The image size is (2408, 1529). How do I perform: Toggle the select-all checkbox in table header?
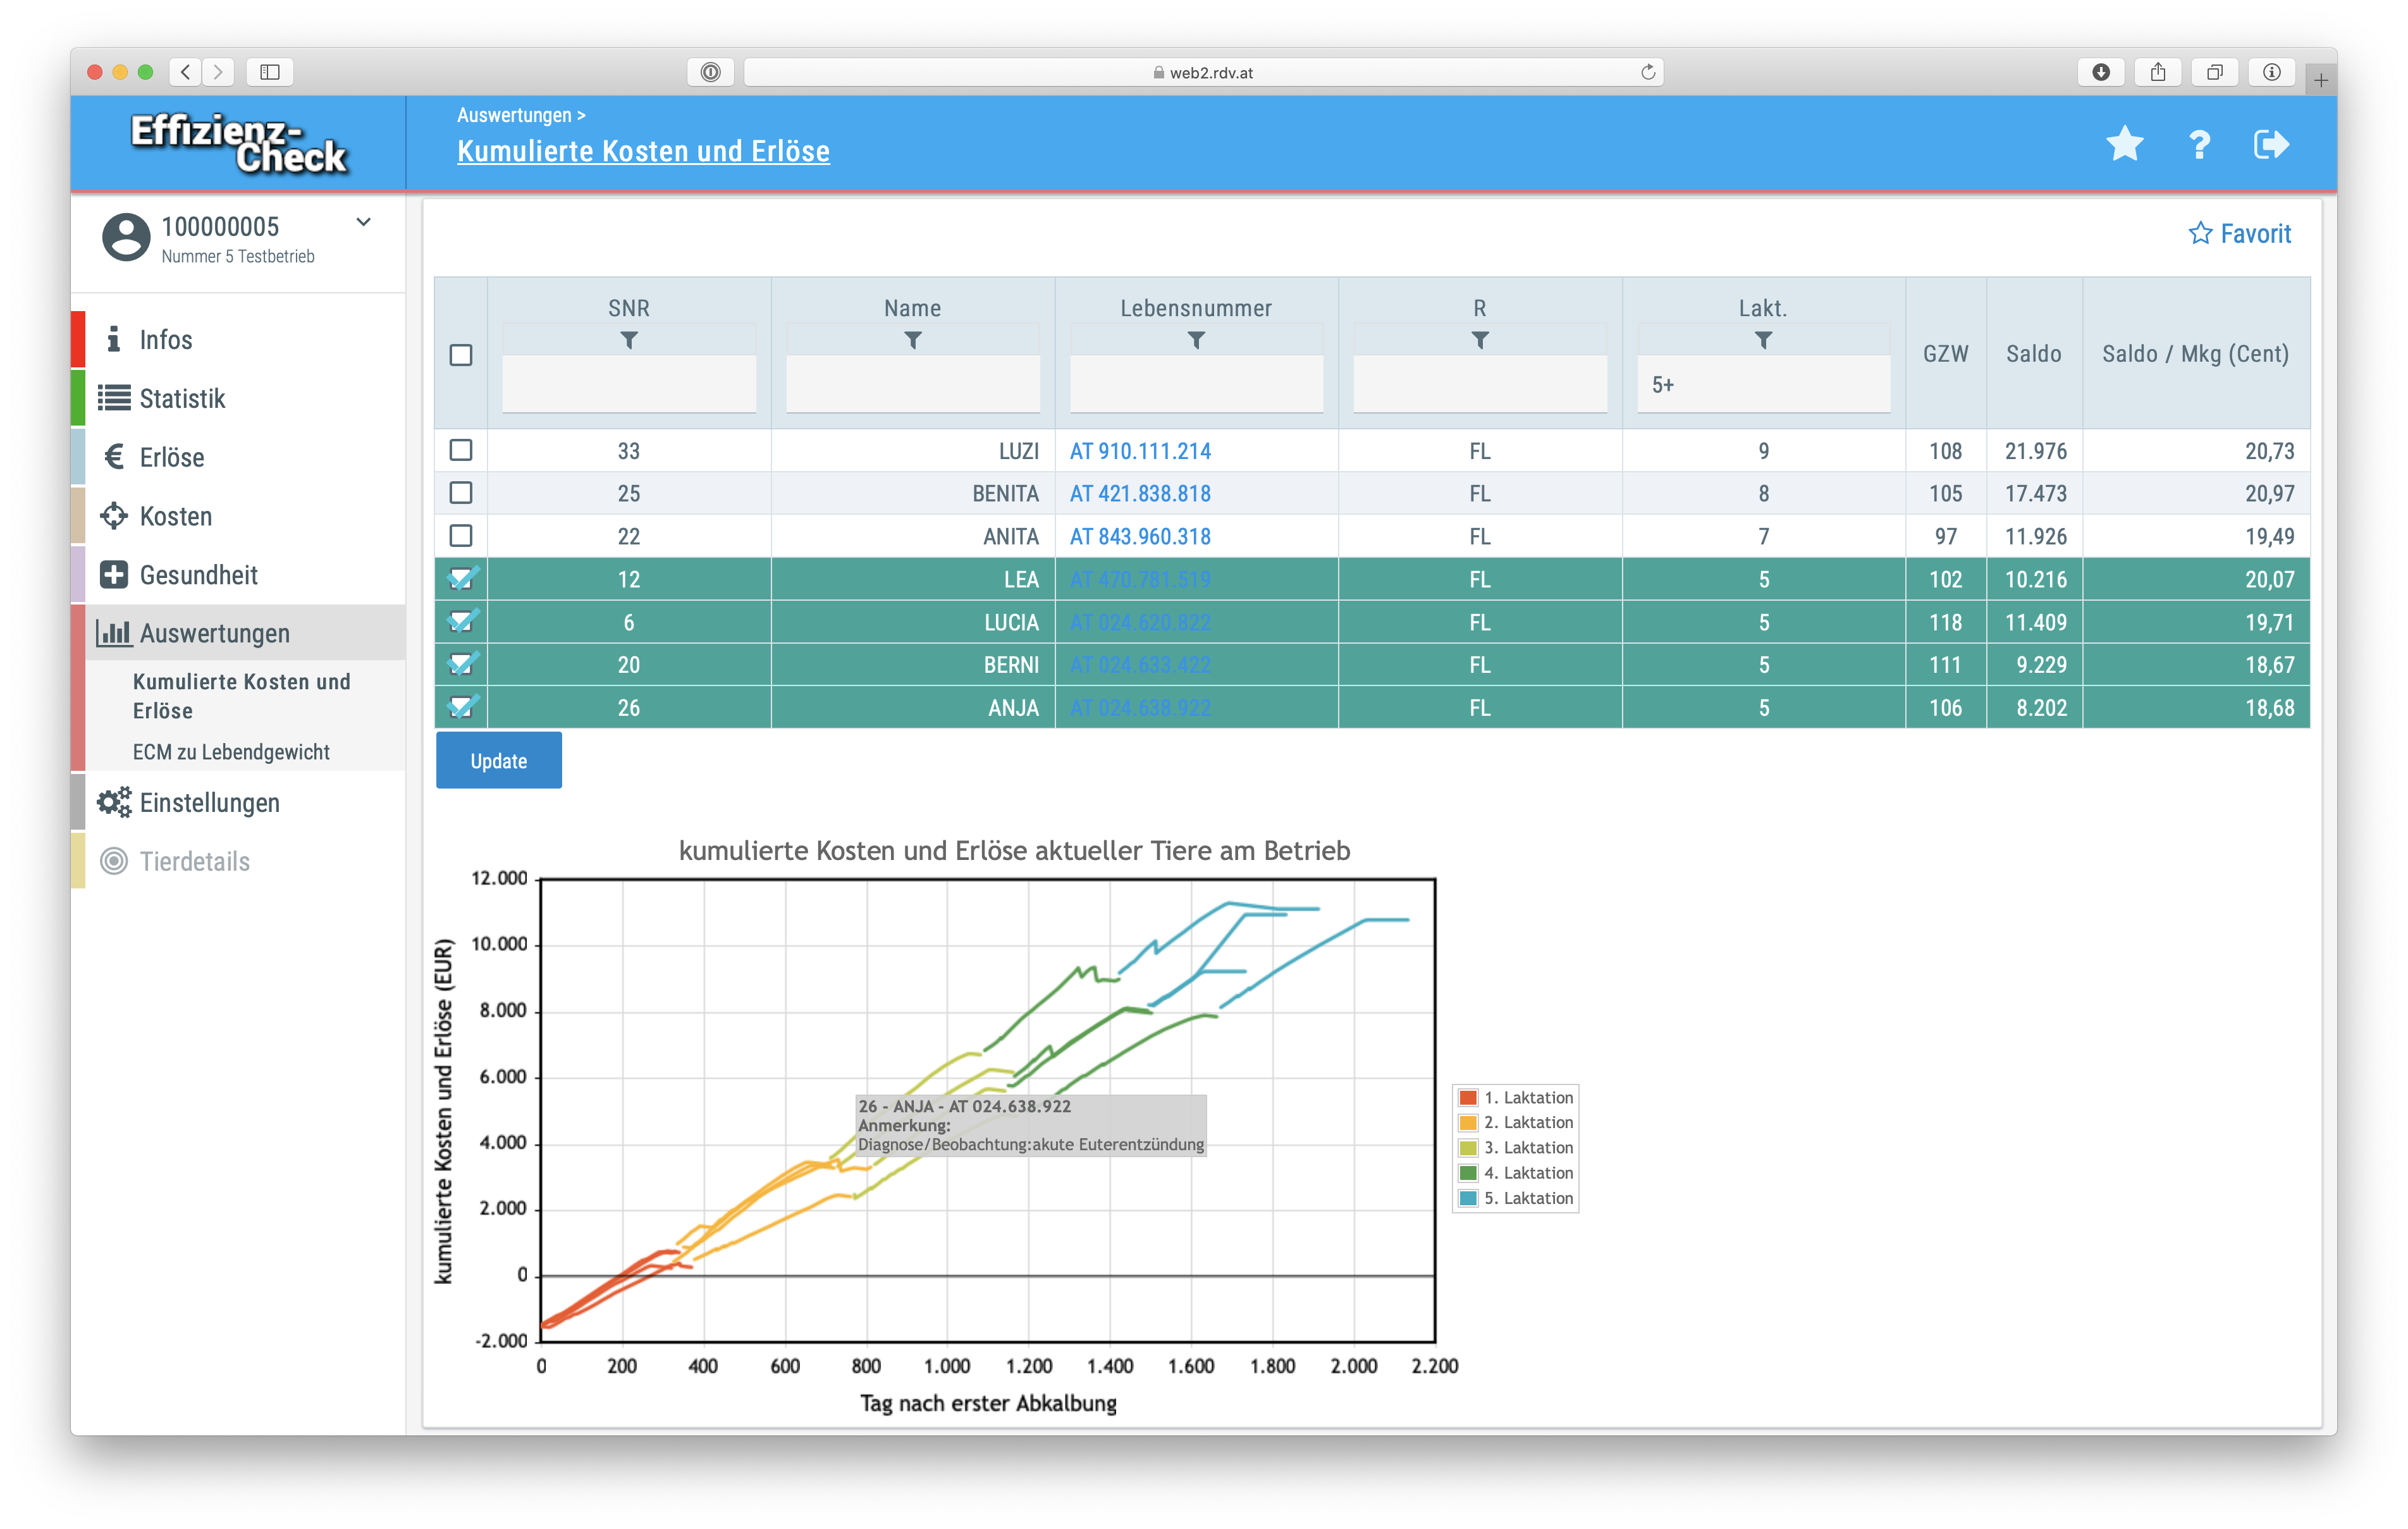tap(460, 355)
